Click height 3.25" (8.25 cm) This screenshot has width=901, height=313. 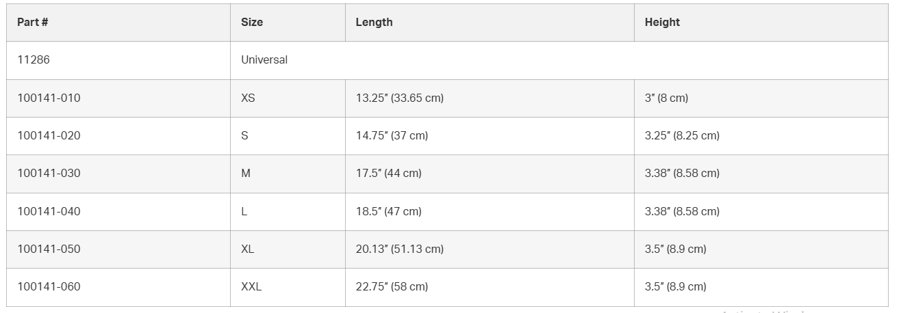pyautogui.click(x=682, y=135)
